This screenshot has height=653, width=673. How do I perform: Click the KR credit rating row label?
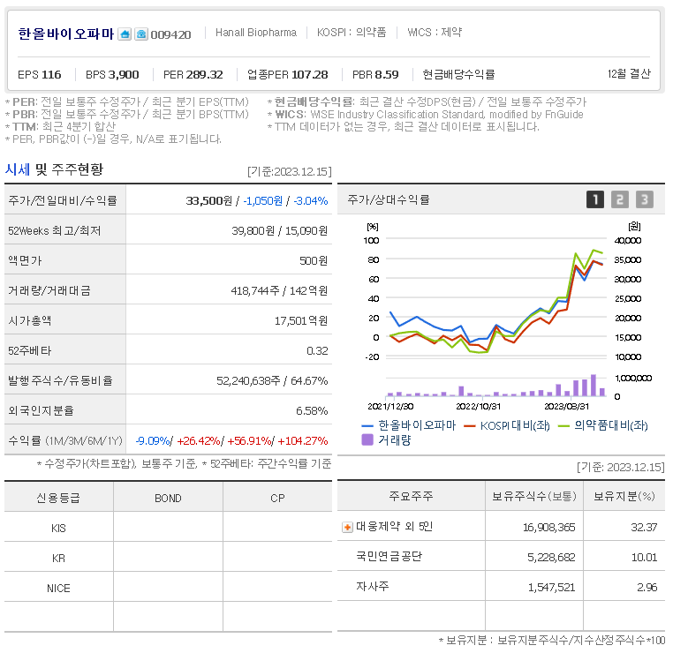point(59,559)
